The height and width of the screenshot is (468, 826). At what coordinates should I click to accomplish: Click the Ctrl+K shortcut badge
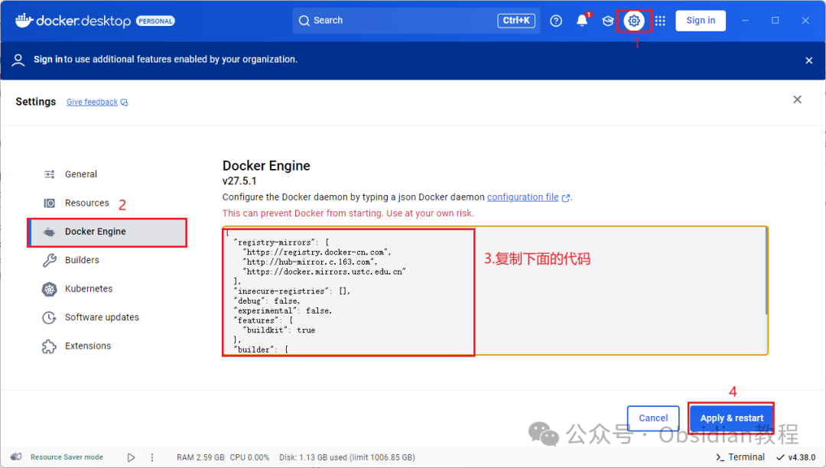(x=516, y=21)
